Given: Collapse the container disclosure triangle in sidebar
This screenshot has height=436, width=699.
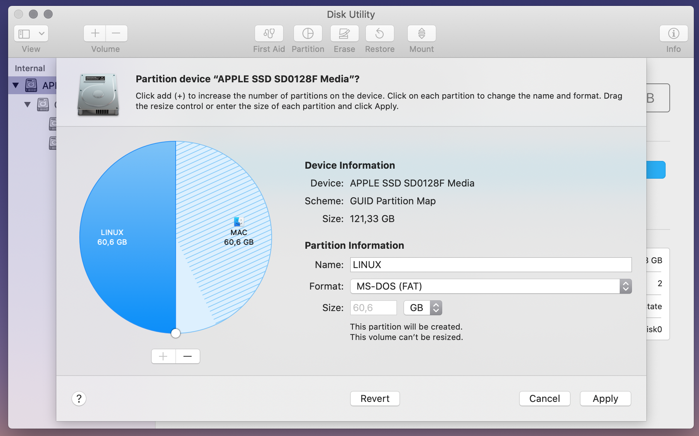Looking at the screenshot, I should [x=27, y=105].
